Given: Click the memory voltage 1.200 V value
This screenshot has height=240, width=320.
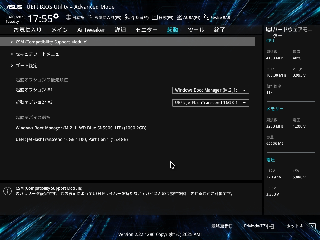Looking at the screenshot, I should [x=299, y=126].
